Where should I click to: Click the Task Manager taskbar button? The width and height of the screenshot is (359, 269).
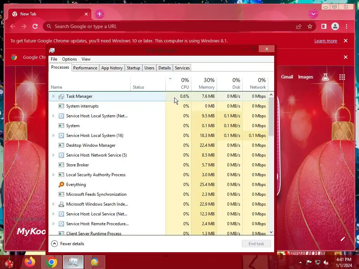click(73, 262)
